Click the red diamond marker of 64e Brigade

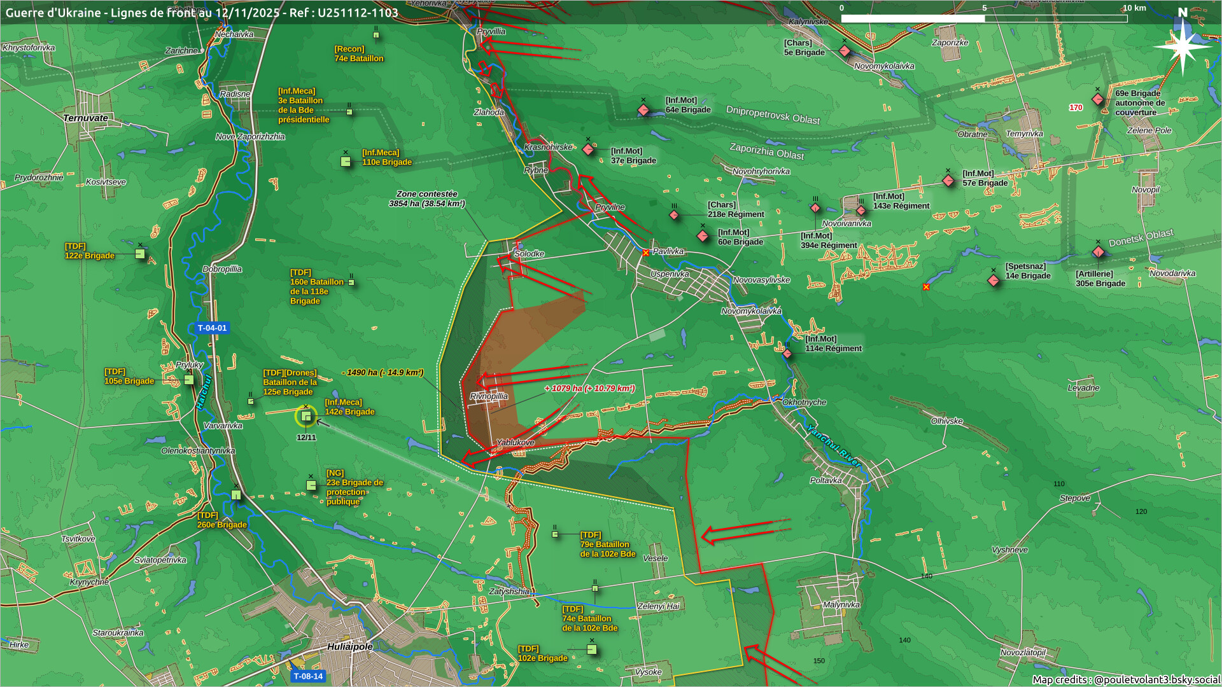point(643,110)
